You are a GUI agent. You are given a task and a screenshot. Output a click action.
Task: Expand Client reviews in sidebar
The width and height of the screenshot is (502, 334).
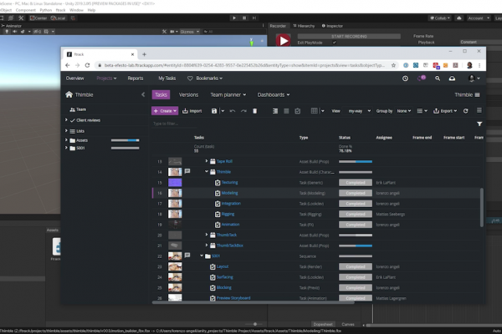click(x=66, y=120)
